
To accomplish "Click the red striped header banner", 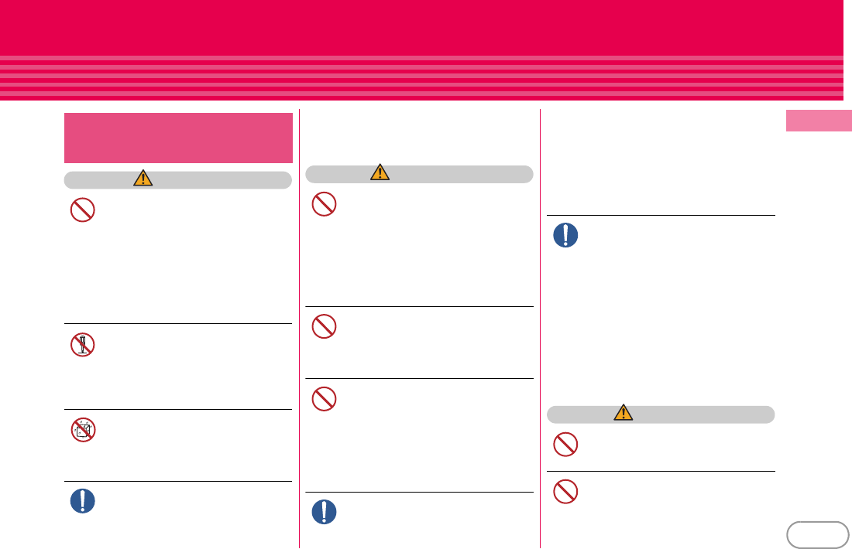I will click(x=421, y=50).
